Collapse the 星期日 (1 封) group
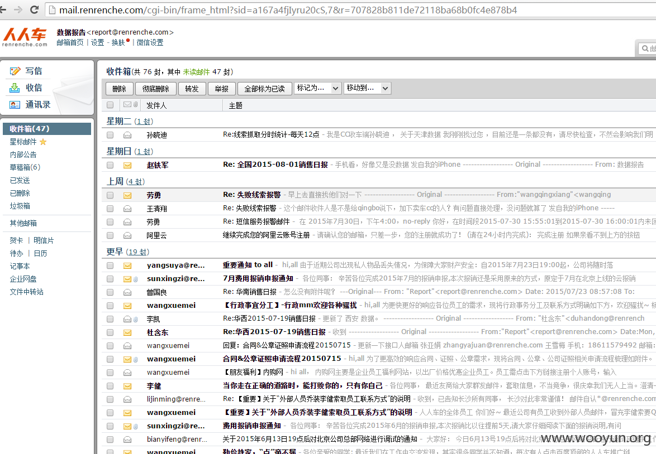This screenshot has width=656, height=454. coord(130,151)
